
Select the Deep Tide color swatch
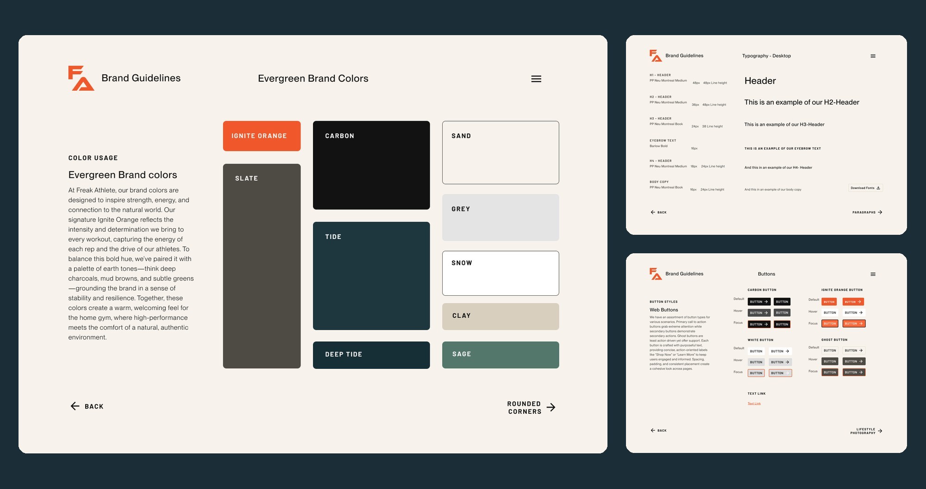tap(371, 355)
